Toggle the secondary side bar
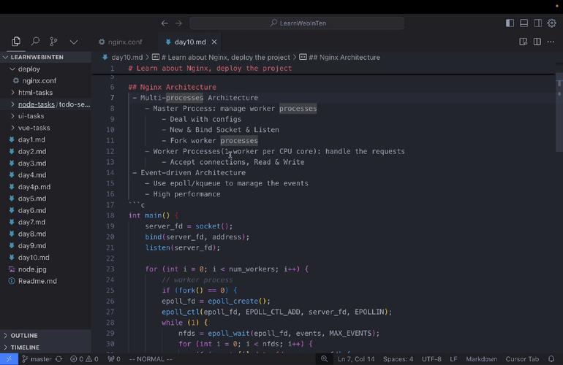 coord(537,23)
